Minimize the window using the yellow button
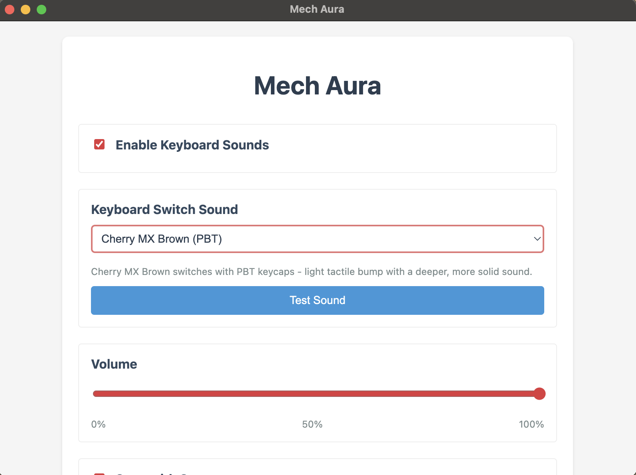The width and height of the screenshot is (636, 475). tap(26, 10)
